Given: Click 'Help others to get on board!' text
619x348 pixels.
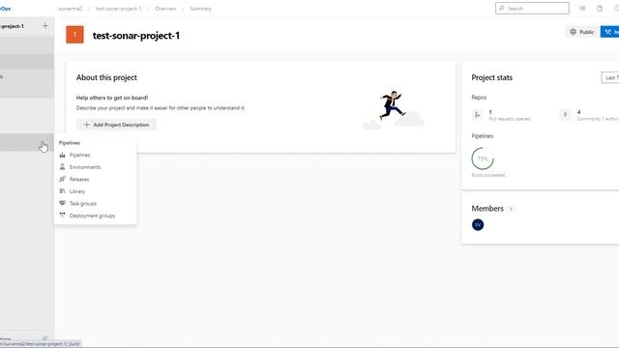Looking at the screenshot, I should 112,98.
